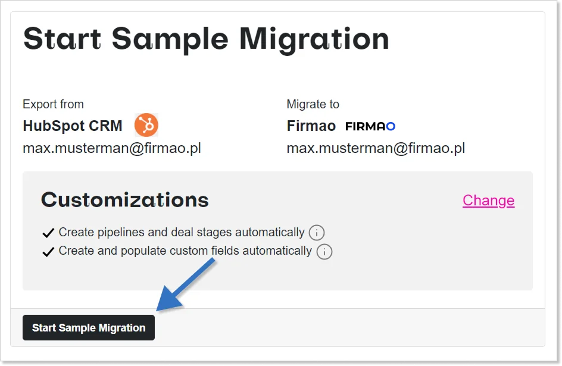Select the Firmao target name text
Screen dimensions: 562x366
[x=311, y=126]
